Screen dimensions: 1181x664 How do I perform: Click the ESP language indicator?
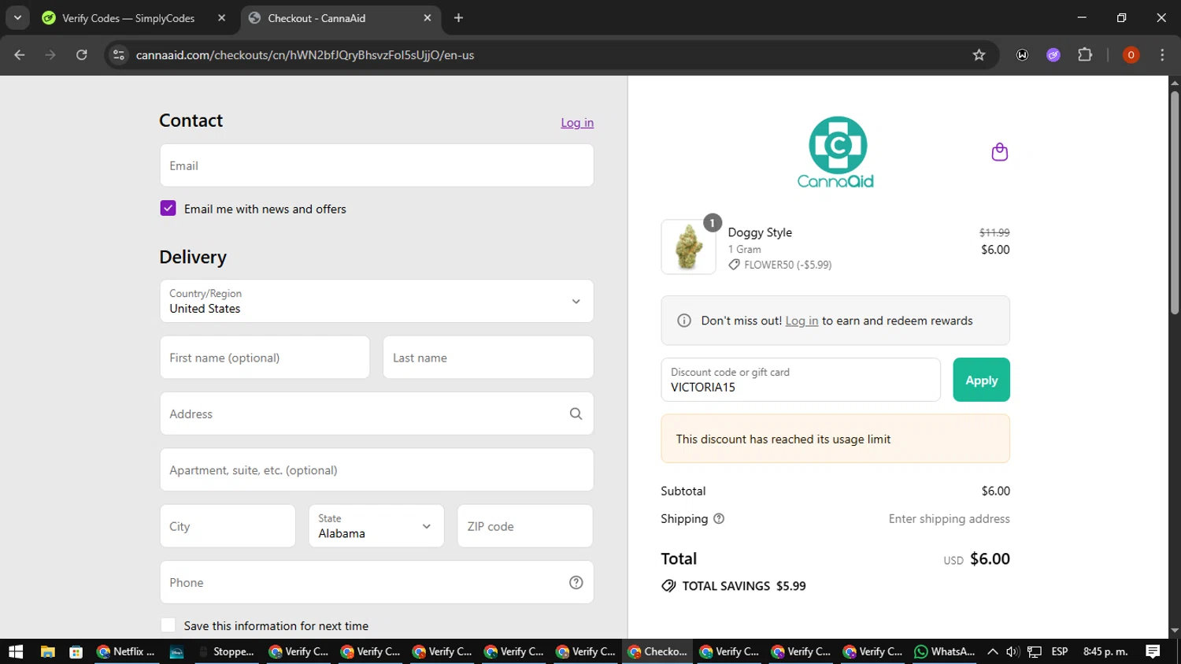1060,651
